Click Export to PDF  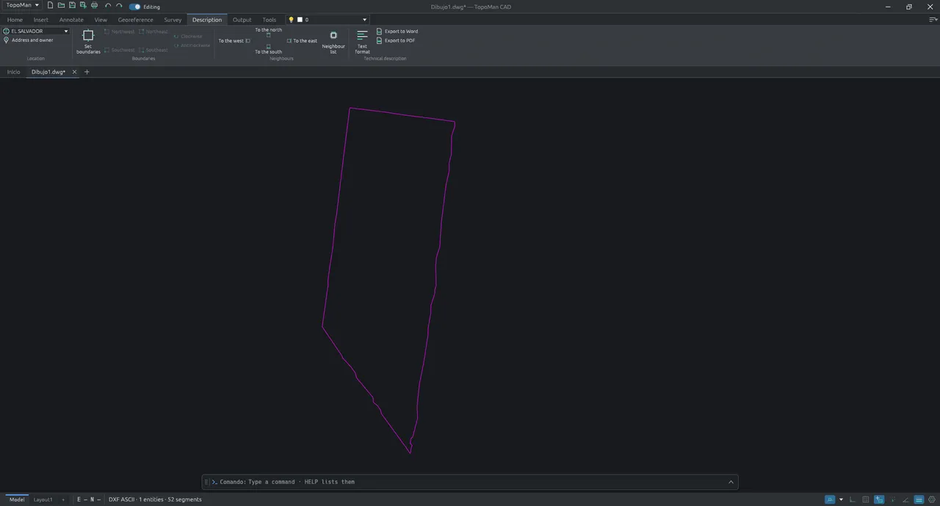click(x=396, y=40)
